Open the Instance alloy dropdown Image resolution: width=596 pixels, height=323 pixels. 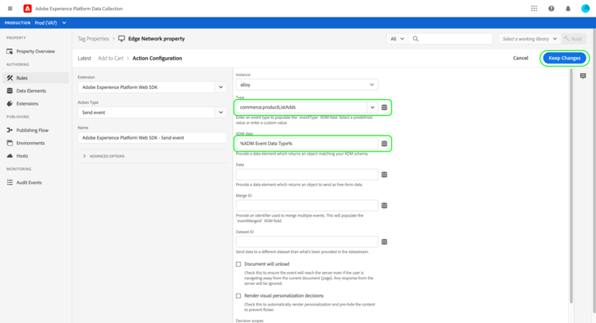point(307,85)
